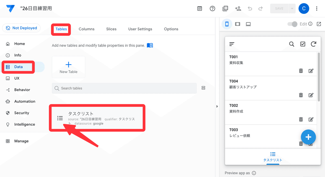The image size is (325, 177).
Task: Open the SAVE dropdown arrow
Action: [292, 8]
